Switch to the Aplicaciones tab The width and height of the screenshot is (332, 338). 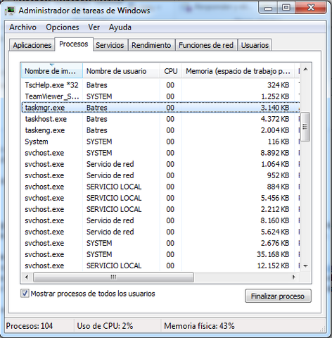(x=32, y=45)
